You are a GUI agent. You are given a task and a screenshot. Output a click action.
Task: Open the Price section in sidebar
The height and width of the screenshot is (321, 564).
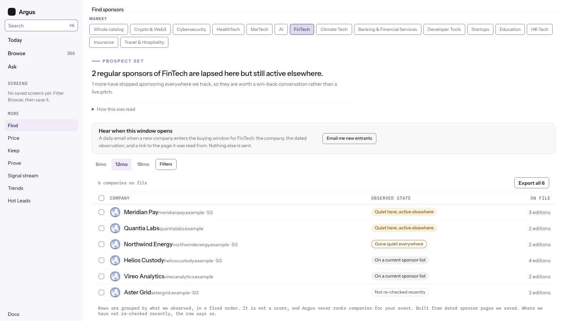click(41, 138)
